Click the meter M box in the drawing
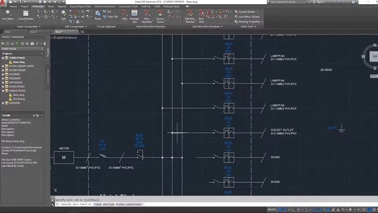Image resolution: width=378 pixels, height=213 pixels. click(64, 157)
